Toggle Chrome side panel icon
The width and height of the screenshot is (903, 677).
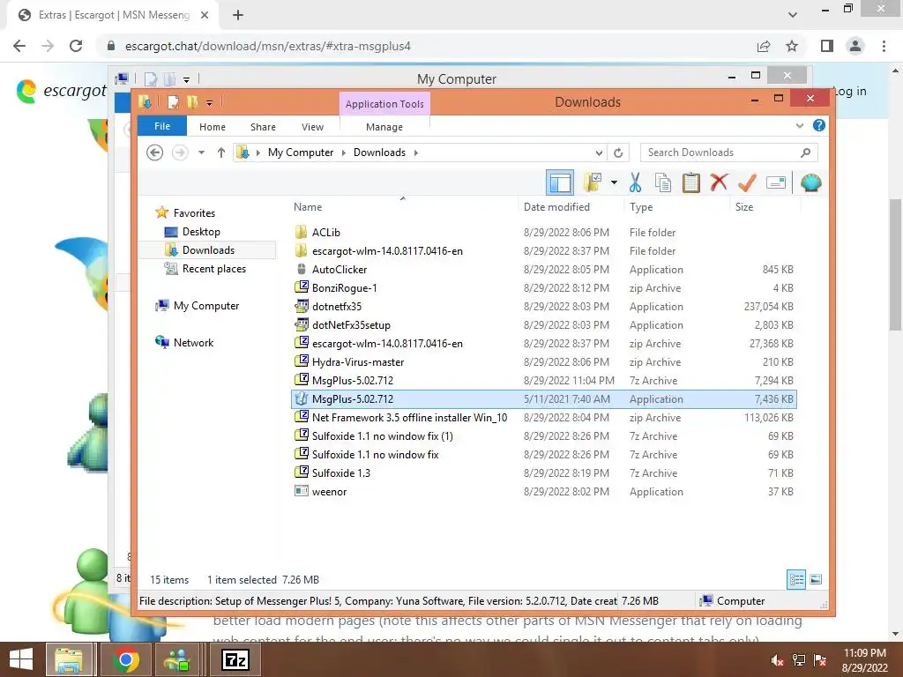pyautogui.click(x=827, y=46)
